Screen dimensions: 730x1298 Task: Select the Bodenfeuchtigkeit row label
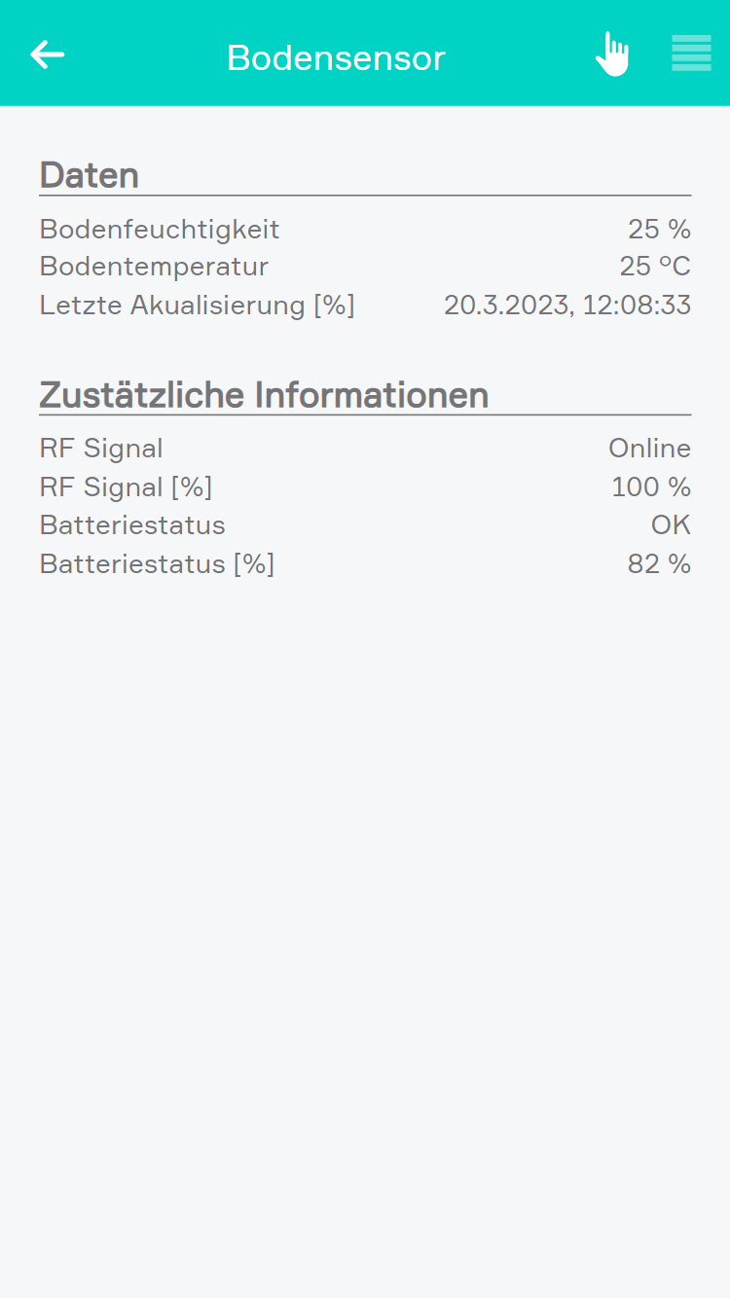coord(160,230)
